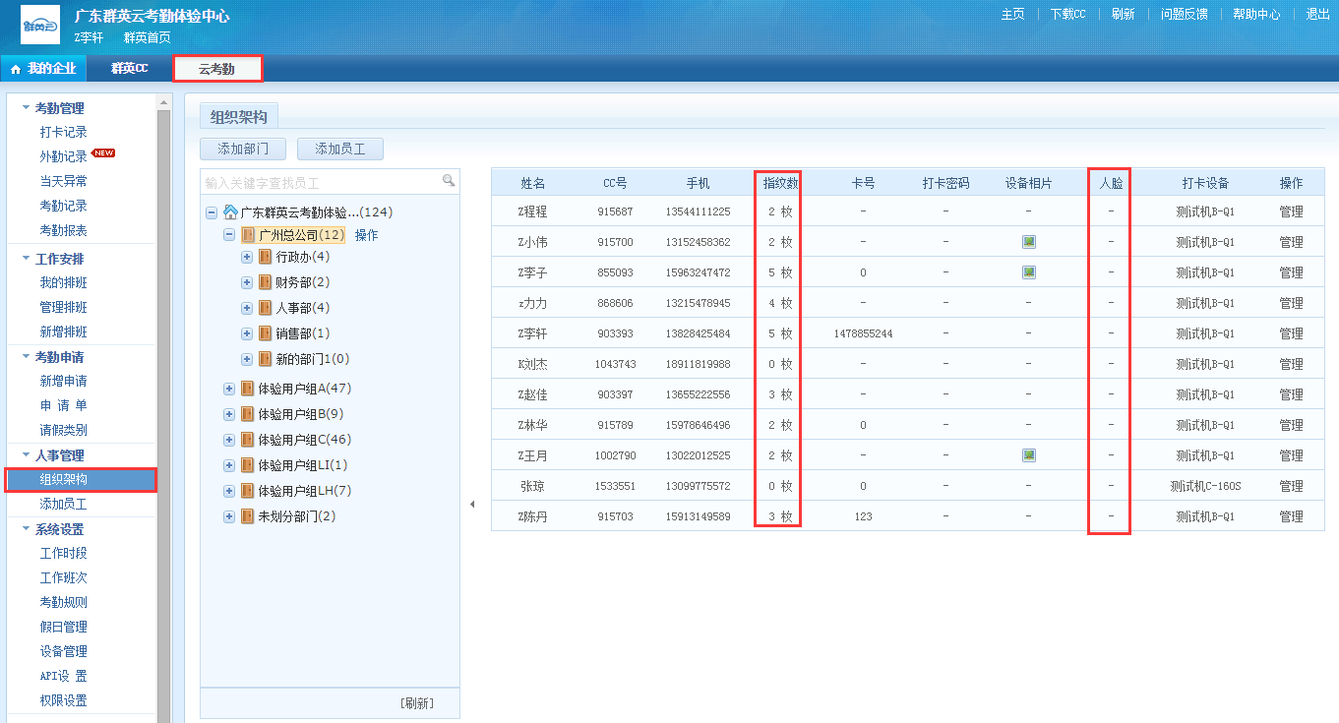This screenshot has height=723, width=1339.
Task: Open 设备管理 in sidebar
Action: click(63, 651)
